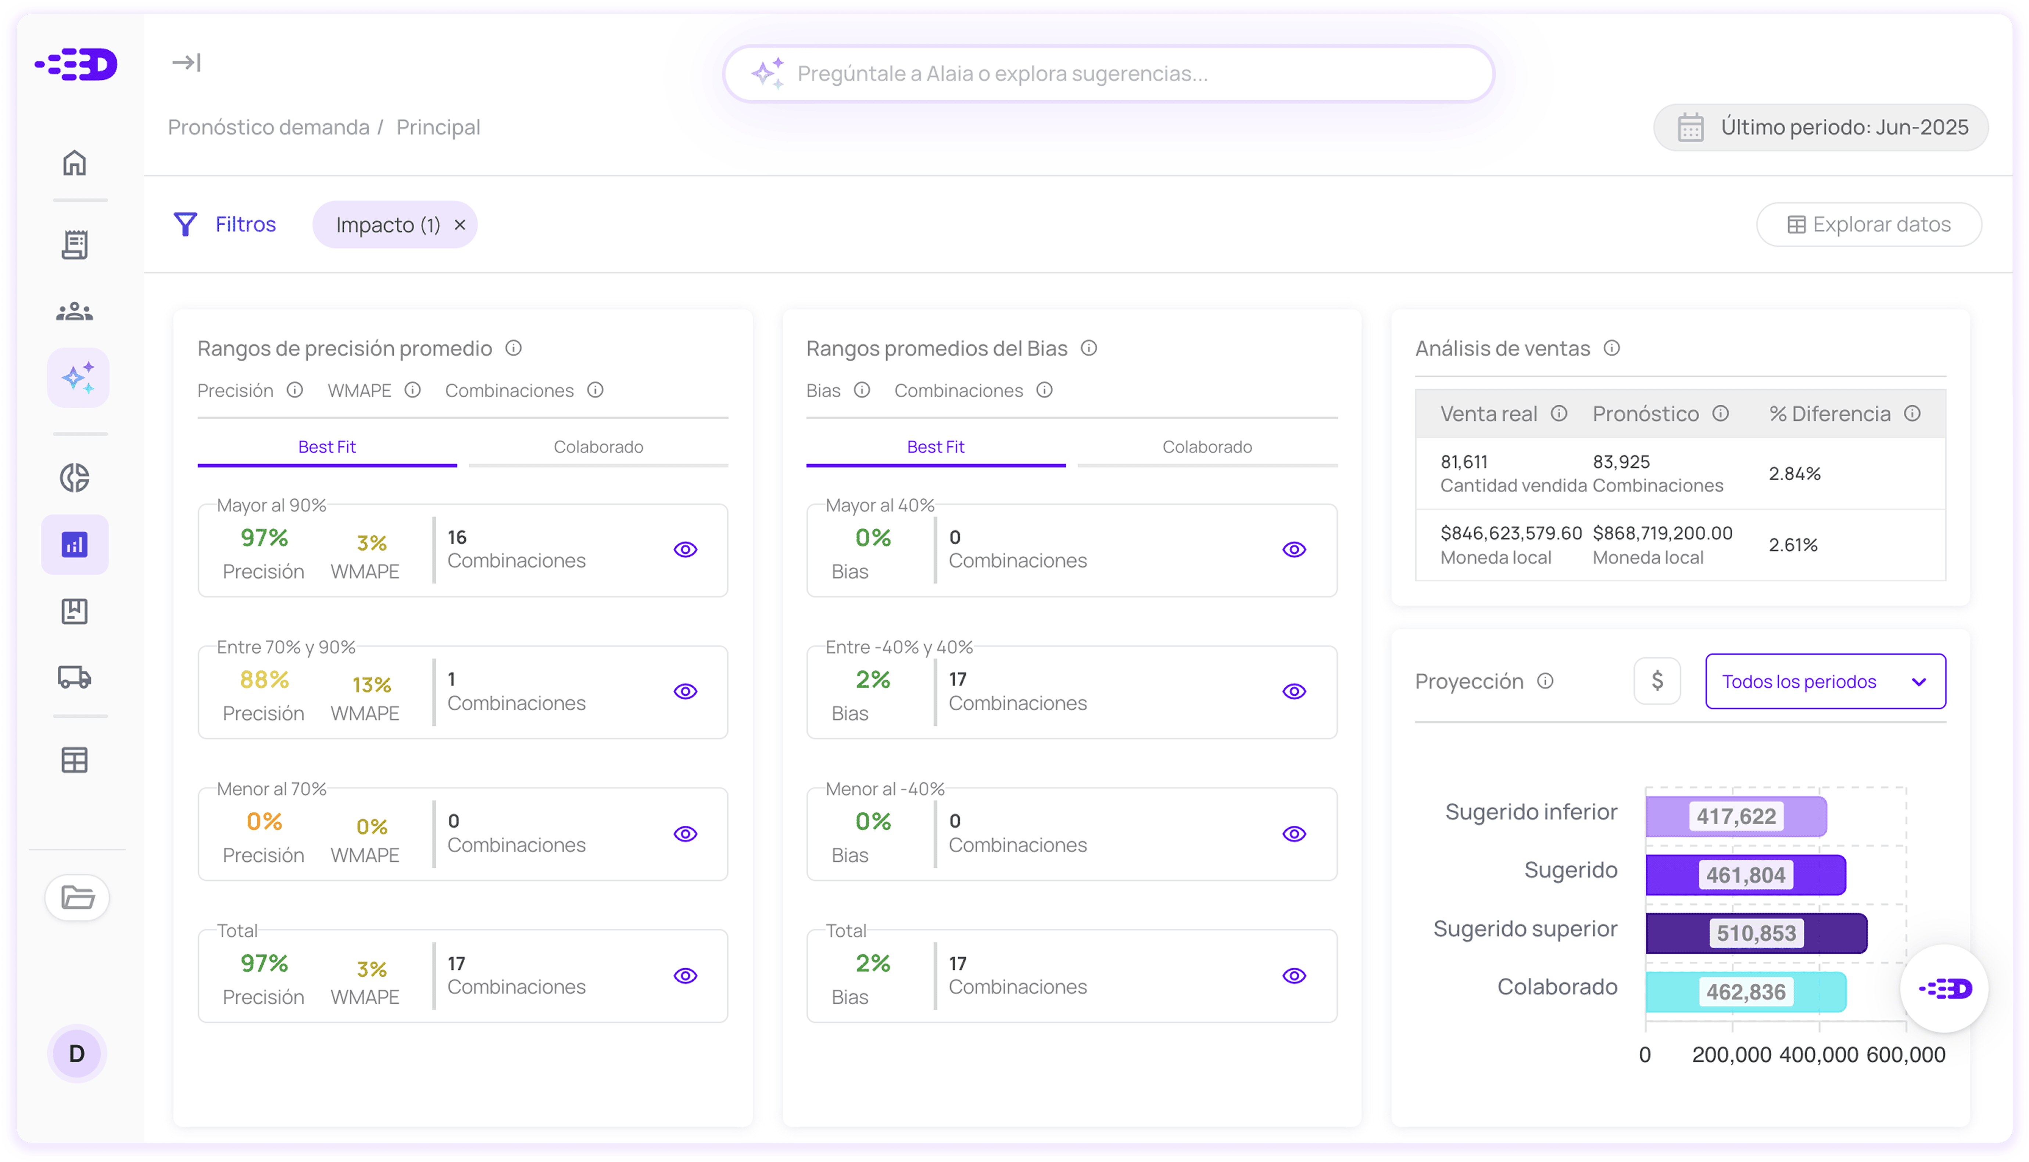
Task: Focus the Pregúntale a Alaia search field
Action: coord(1108,73)
